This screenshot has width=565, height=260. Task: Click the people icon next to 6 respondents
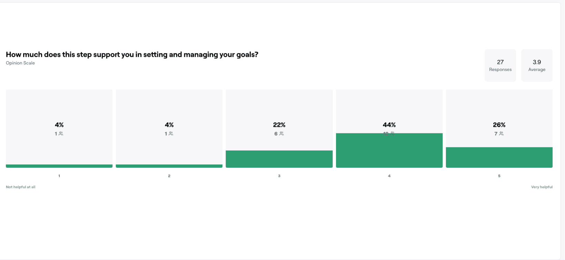click(x=281, y=134)
